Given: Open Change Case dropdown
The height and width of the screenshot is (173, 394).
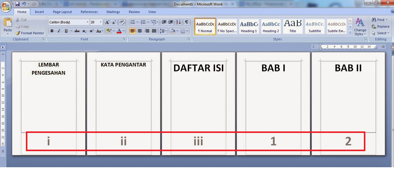Looking at the screenshot, I should 100,31.
